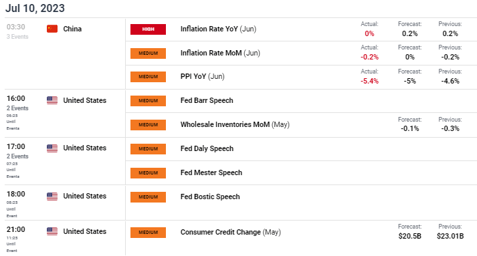This screenshot has width=477, height=256.
Task: Expand PPI YoY (Jun) details
Action: [202, 76]
